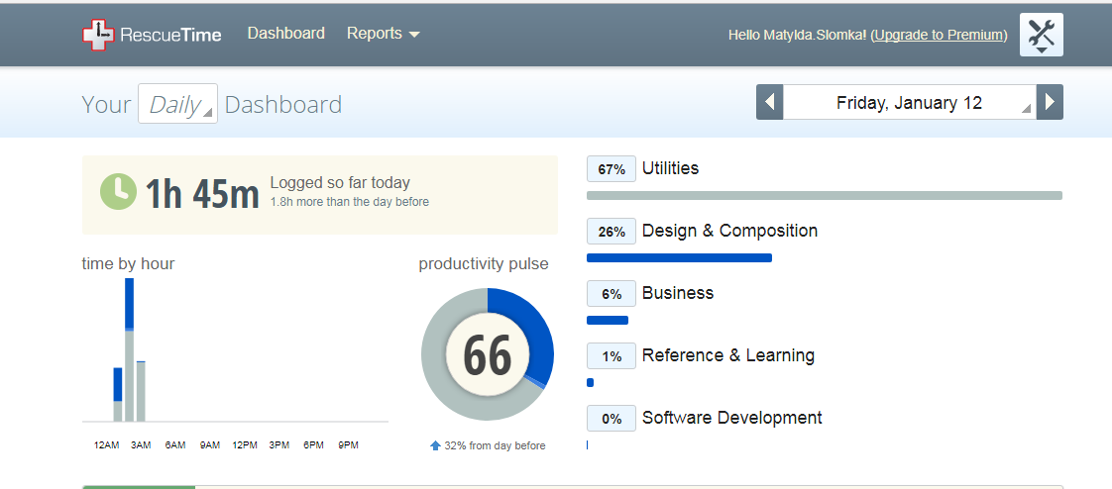Expand the Reports dropdown menu
This screenshot has width=1112, height=489.
pyautogui.click(x=383, y=34)
